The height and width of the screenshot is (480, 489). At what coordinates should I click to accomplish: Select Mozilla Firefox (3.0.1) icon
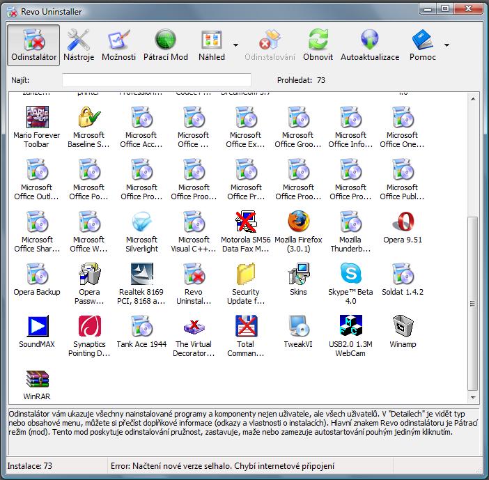298,223
